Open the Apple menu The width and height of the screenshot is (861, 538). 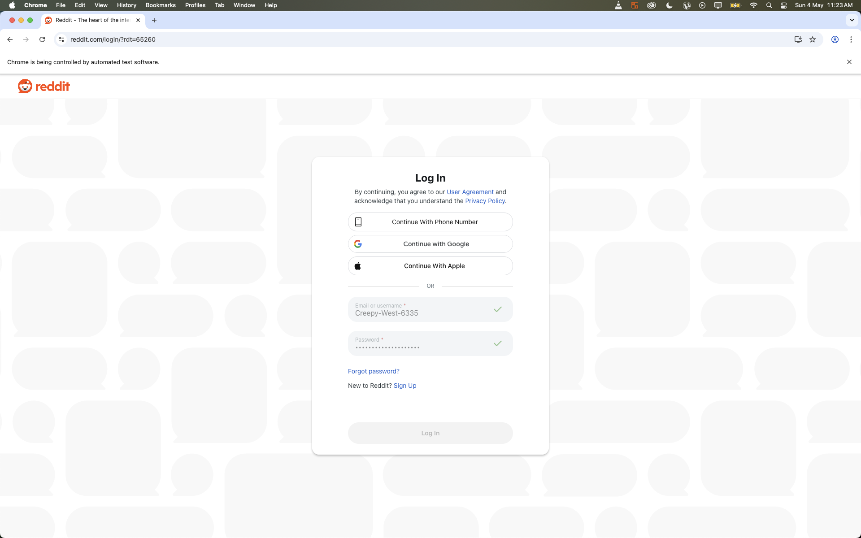coord(12,5)
